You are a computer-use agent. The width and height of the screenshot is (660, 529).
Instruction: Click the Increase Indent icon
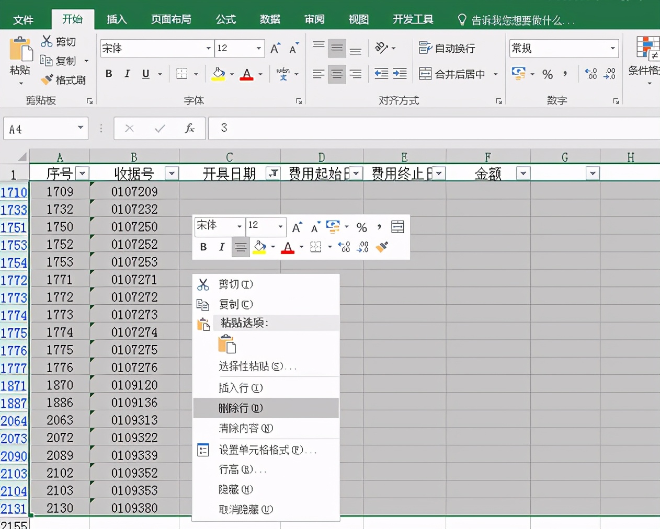(400, 74)
